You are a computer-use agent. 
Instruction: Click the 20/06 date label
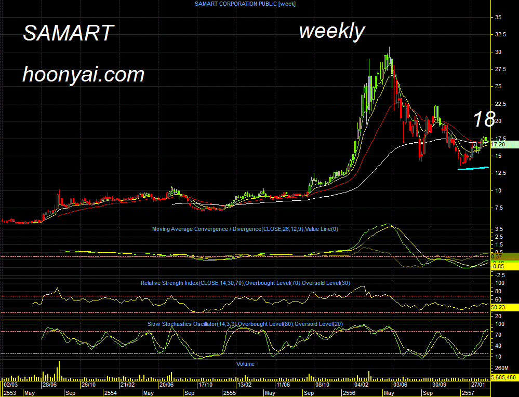[x=166, y=385]
